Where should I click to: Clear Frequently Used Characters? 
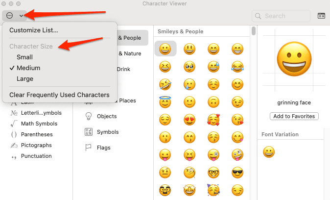coord(59,95)
